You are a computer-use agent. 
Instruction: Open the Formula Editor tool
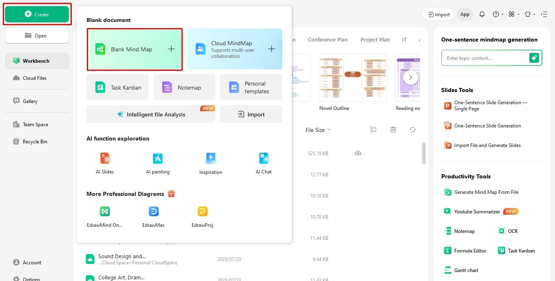pos(465,250)
